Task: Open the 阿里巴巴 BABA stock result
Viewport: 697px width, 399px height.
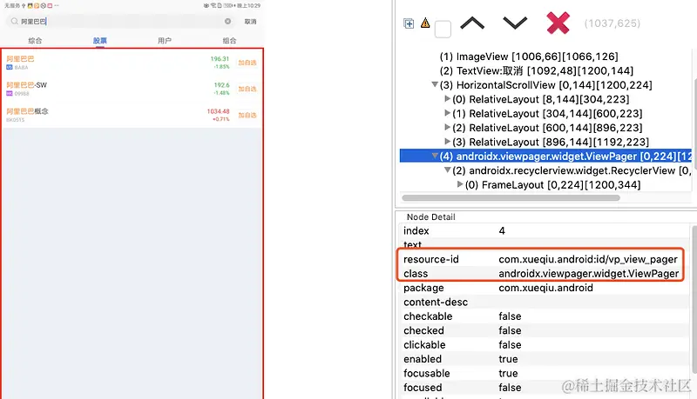Action: click(x=132, y=63)
